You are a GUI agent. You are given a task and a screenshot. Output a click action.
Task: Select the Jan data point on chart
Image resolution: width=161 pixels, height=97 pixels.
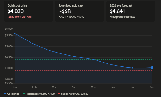coord(15,33)
